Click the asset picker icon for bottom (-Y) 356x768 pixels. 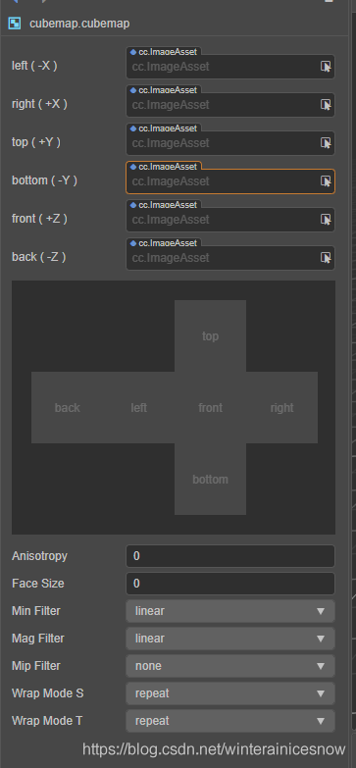coord(326,180)
